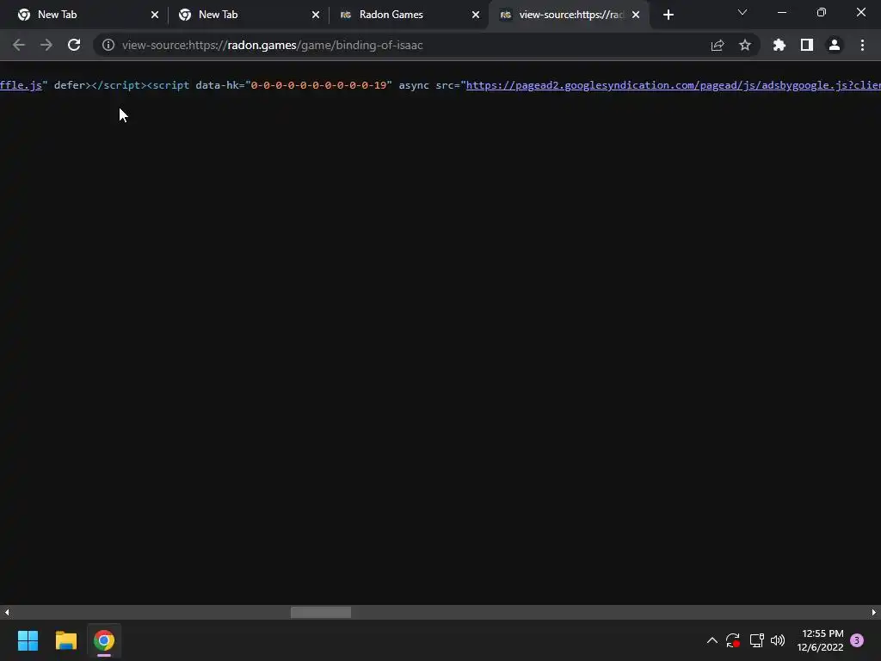Open the clock and date 12:55 PM
Screen dimensions: 881x661
click(x=820, y=640)
